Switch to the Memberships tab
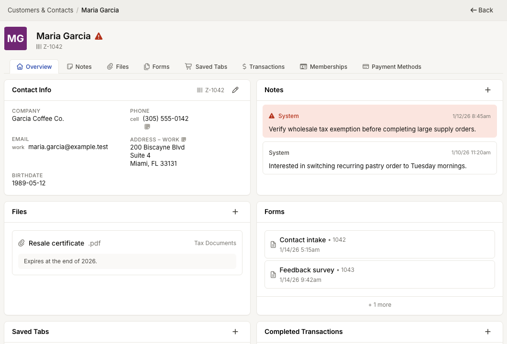507x344 pixels. point(323,66)
